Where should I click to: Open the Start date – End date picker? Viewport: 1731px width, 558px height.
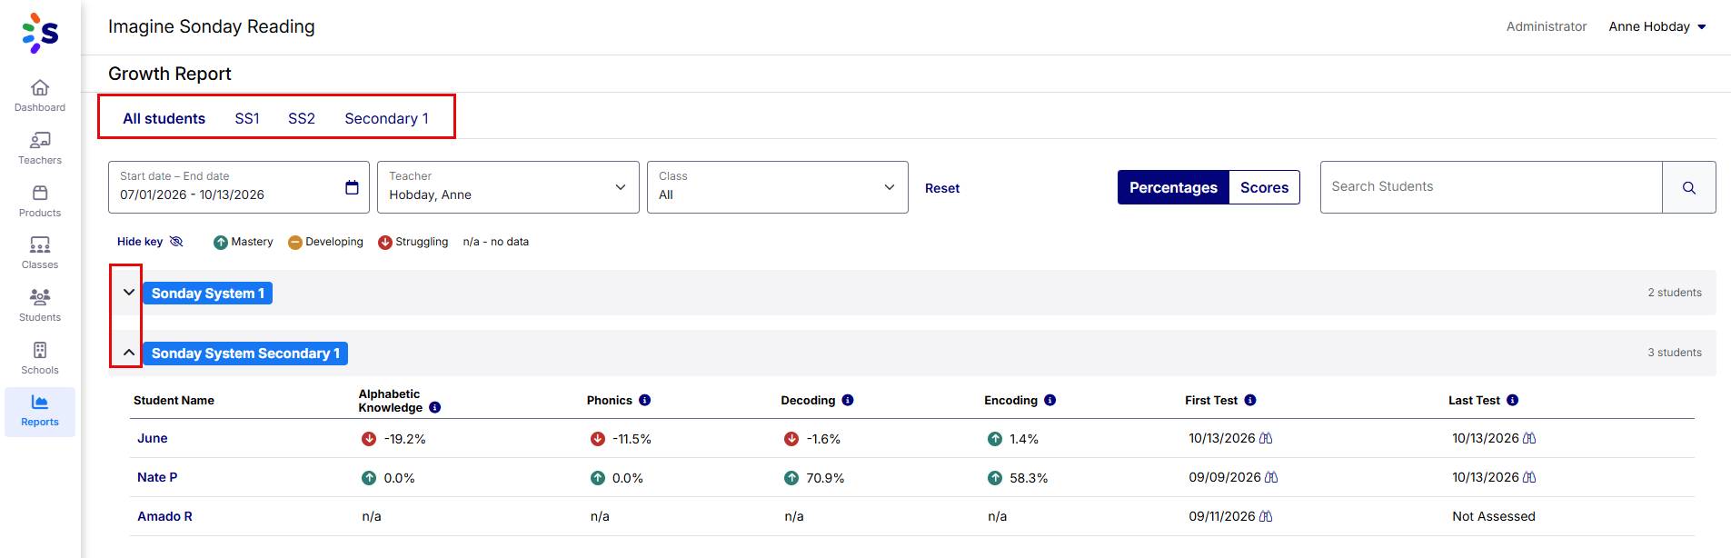click(239, 187)
